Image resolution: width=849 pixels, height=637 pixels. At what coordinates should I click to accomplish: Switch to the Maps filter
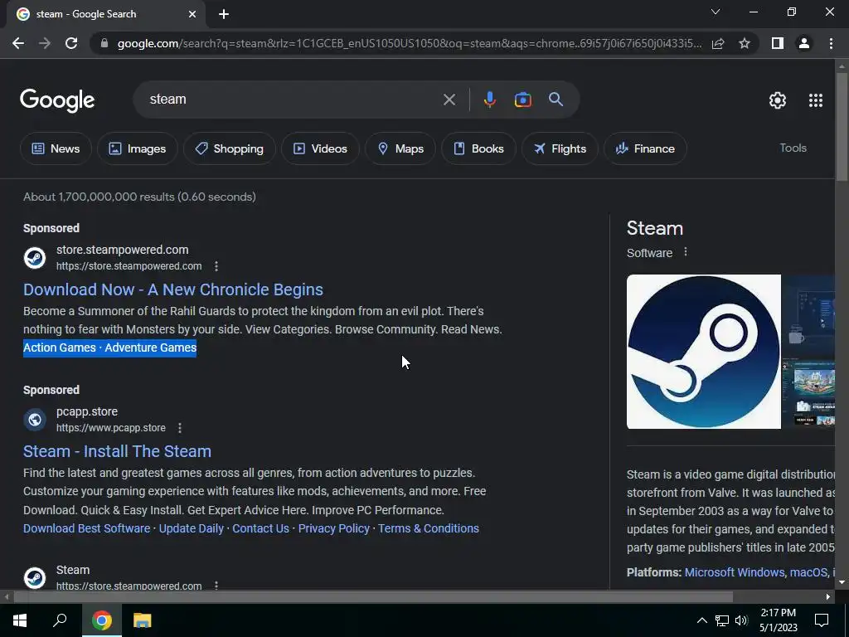point(400,148)
